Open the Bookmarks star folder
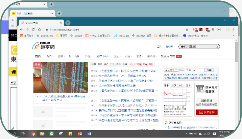Screen dimensions: 242x139 tap(45, 36)
